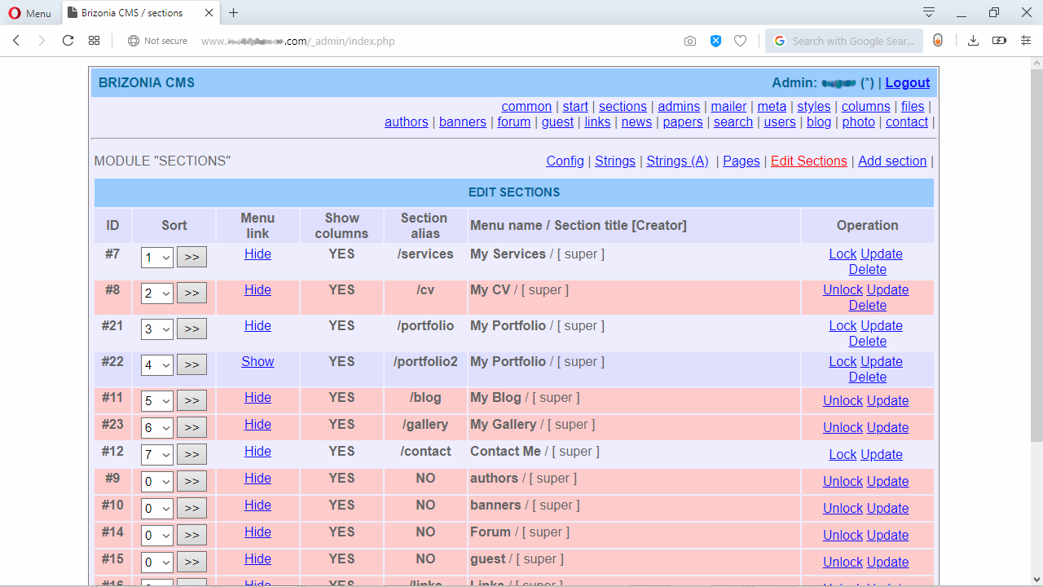The height and width of the screenshot is (587, 1043).
Task: Open the common admin menu link
Action: click(x=526, y=107)
